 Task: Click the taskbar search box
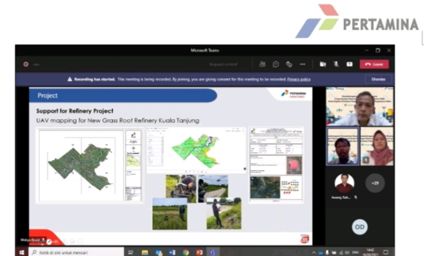(76, 252)
